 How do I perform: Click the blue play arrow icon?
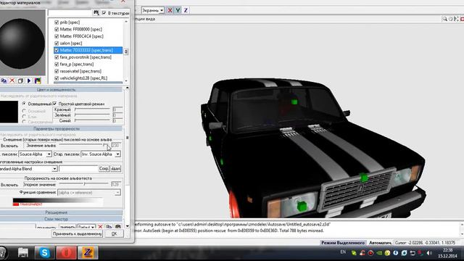tap(29, 80)
